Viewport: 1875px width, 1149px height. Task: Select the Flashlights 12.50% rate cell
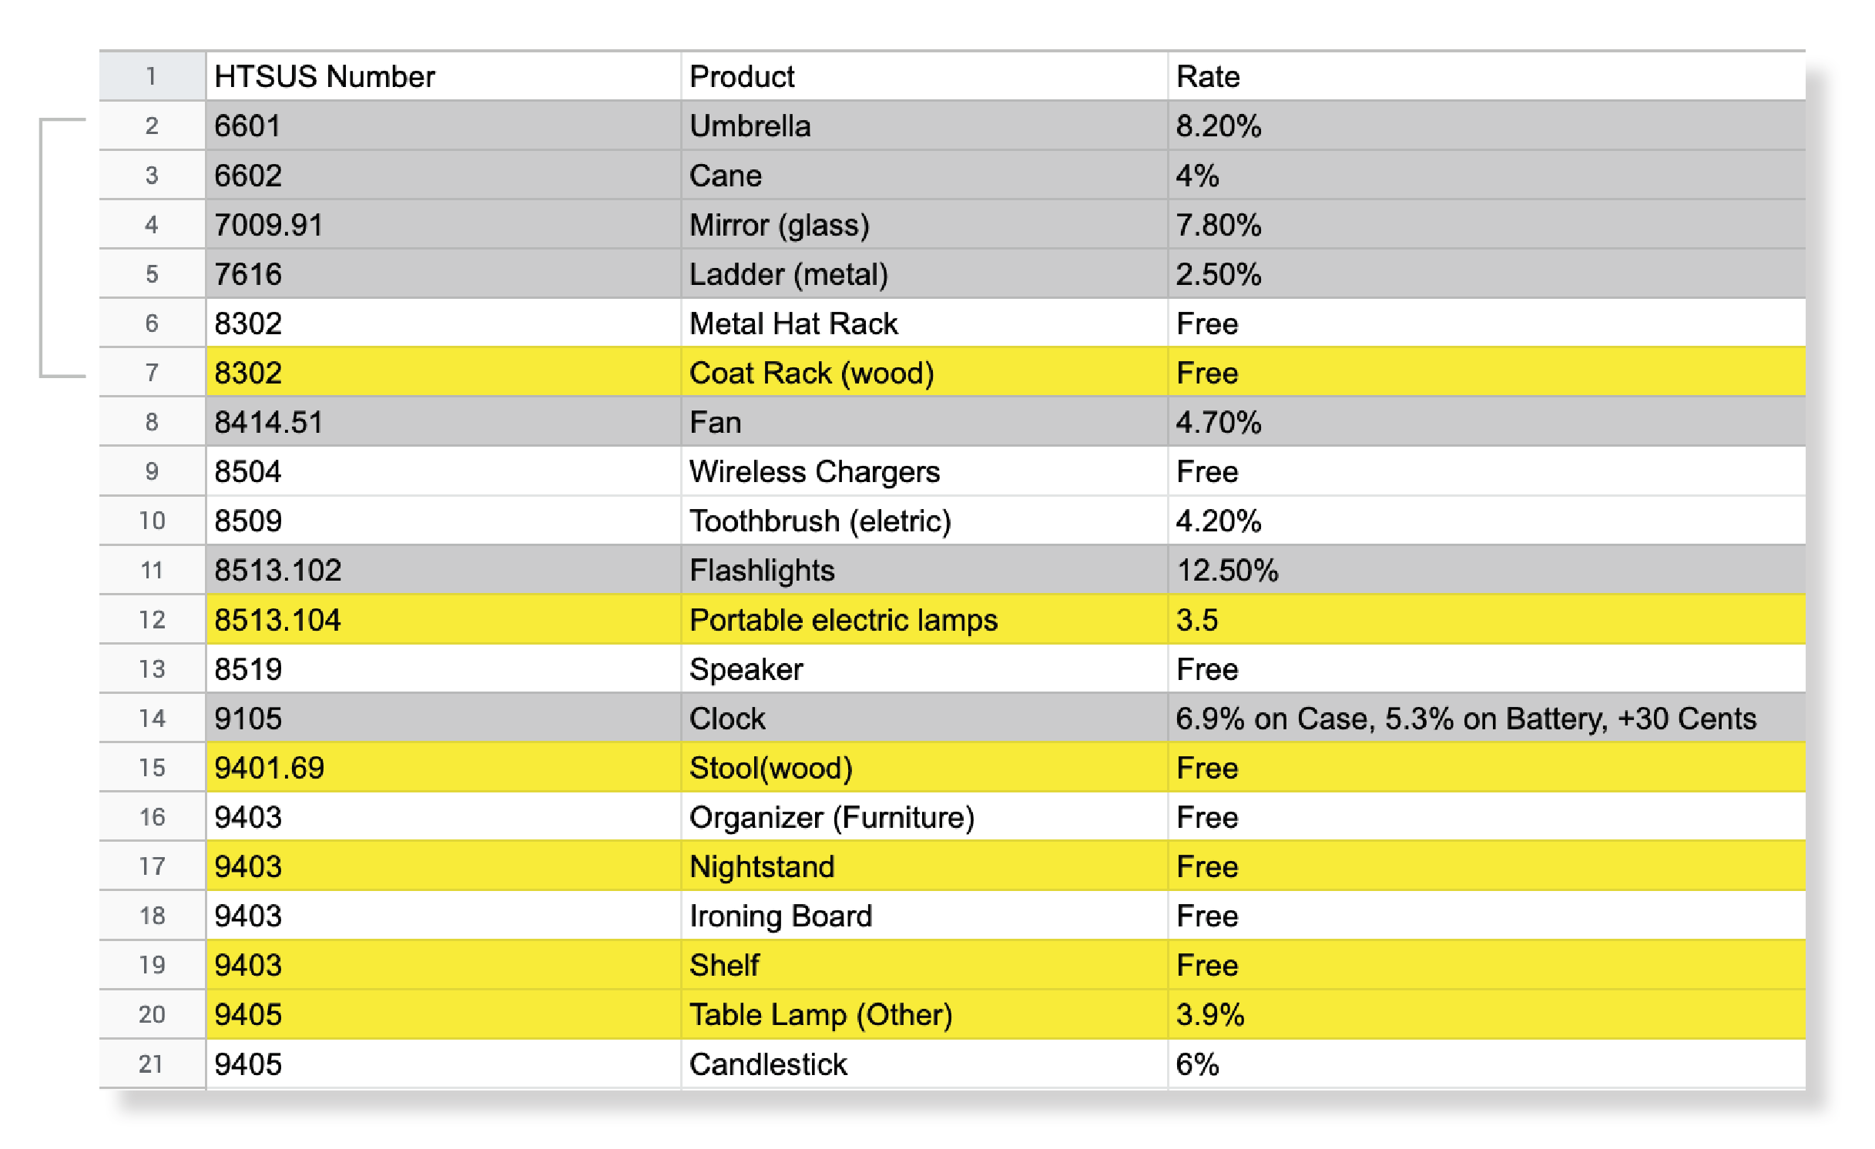pyautogui.click(x=1485, y=571)
